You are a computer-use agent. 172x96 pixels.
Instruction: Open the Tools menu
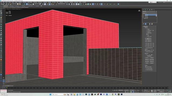coord(6,2)
